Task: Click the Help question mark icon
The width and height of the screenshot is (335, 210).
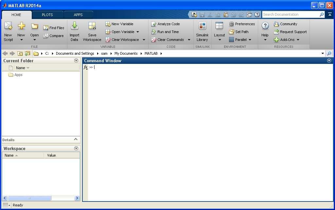Action: (x=265, y=26)
